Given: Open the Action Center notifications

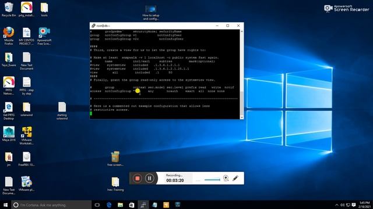Looking at the screenshot, I should click(354, 205).
